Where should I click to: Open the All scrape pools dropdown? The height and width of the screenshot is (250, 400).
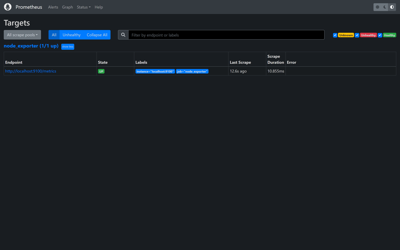tap(22, 35)
